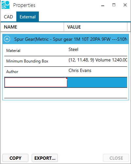Select the Minimum Bounding Box row name
The image size is (131, 164).
tap(27, 61)
